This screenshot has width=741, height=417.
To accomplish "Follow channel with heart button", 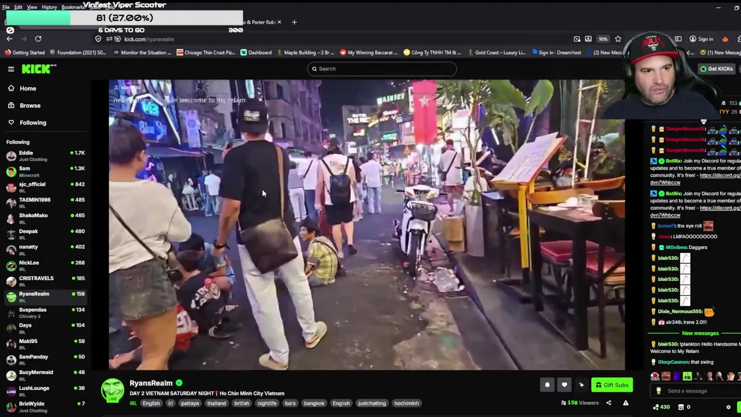I will pyautogui.click(x=564, y=385).
